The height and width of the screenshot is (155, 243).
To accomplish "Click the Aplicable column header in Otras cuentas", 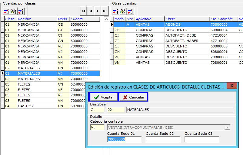I will click(149, 19).
